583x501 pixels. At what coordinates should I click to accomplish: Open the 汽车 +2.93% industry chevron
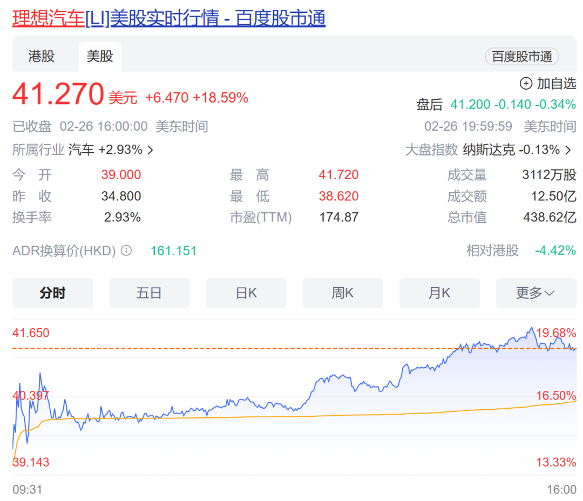pyautogui.click(x=150, y=150)
